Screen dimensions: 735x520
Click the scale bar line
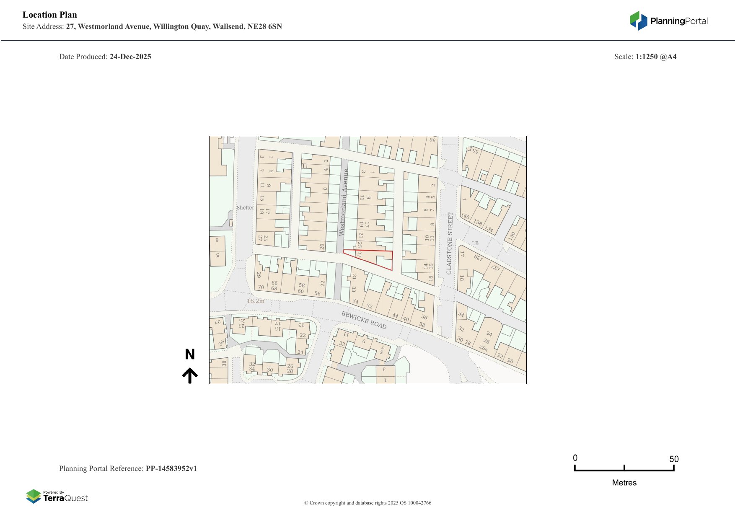tap(624, 470)
